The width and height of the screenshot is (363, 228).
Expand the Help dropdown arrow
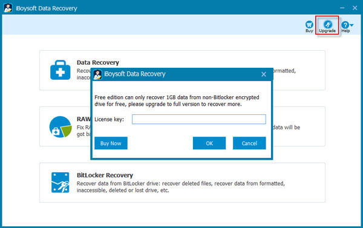pyautogui.click(x=352, y=25)
